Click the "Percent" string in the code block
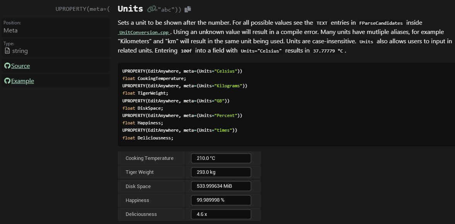This screenshot has height=224, width=455. 226,115
